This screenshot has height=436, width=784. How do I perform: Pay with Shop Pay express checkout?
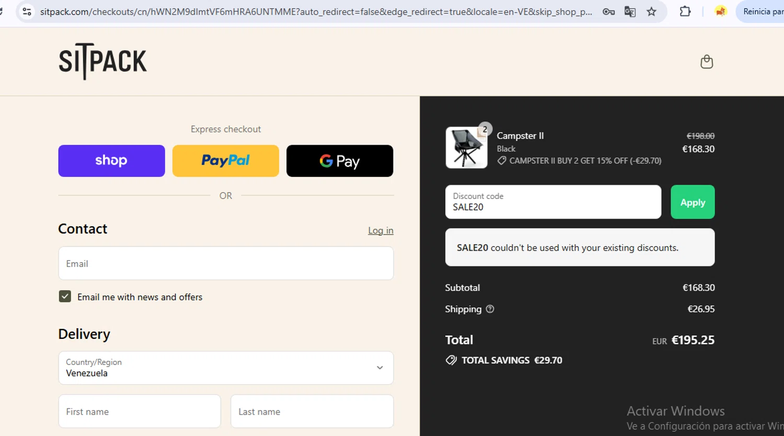111,161
